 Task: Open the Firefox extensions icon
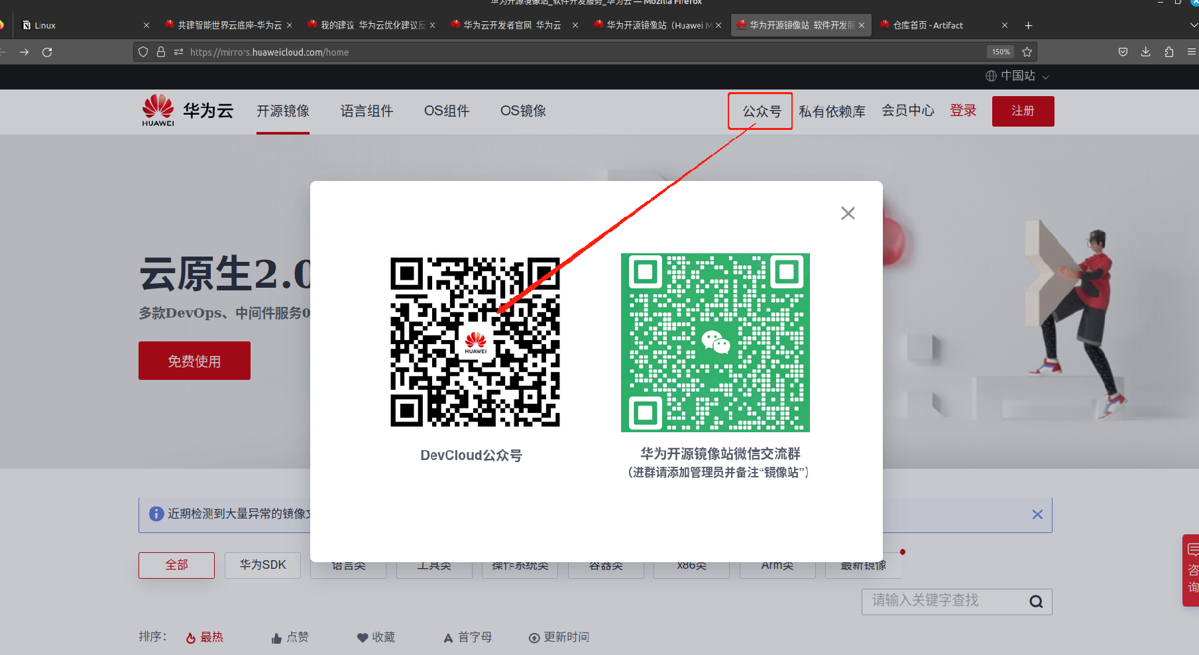[1169, 52]
